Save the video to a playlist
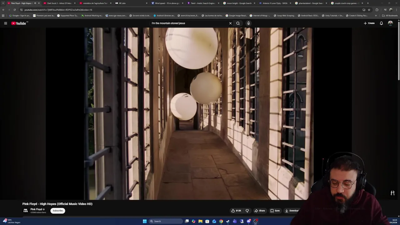This screenshot has height=225, width=400. click(x=275, y=211)
